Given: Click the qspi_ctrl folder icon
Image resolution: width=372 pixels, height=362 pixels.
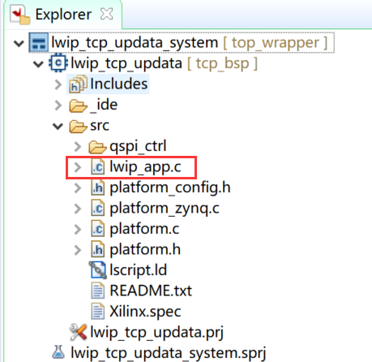Looking at the screenshot, I should click(97, 147).
